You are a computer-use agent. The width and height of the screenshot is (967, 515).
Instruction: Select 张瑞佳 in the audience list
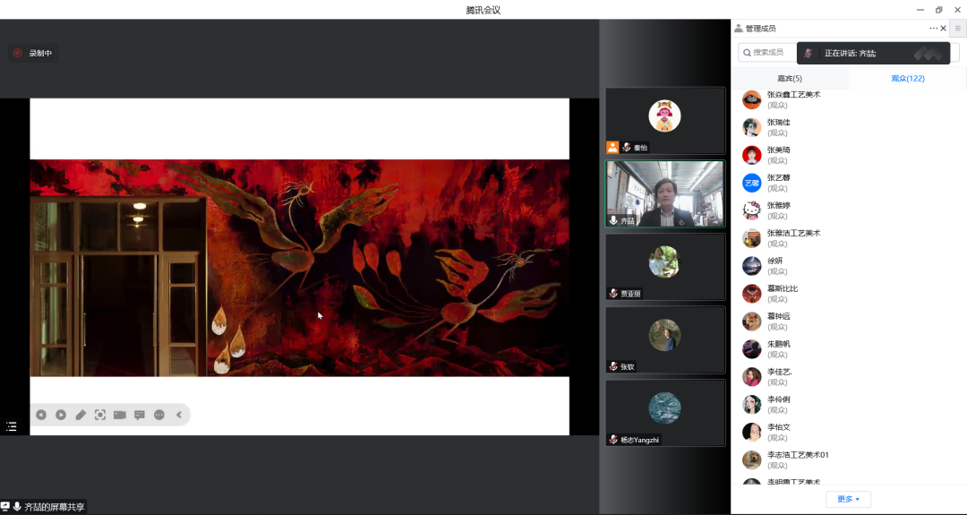(779, 127)
